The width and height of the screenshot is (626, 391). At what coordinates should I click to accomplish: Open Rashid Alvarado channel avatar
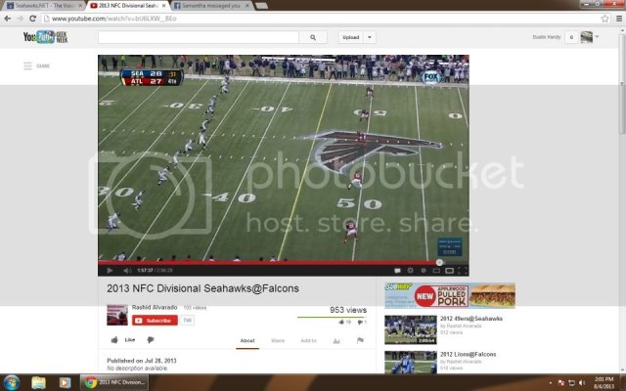click(117, 315)
